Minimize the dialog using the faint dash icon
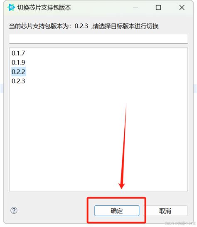 tap(135, 7)
